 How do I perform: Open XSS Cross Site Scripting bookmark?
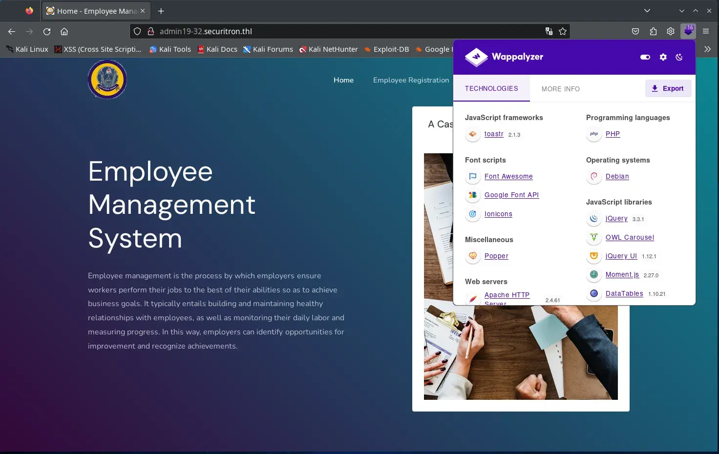98,49
